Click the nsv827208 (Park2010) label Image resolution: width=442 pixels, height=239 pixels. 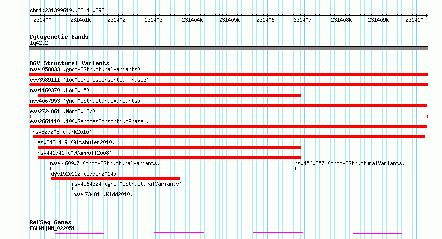(62, 132)
